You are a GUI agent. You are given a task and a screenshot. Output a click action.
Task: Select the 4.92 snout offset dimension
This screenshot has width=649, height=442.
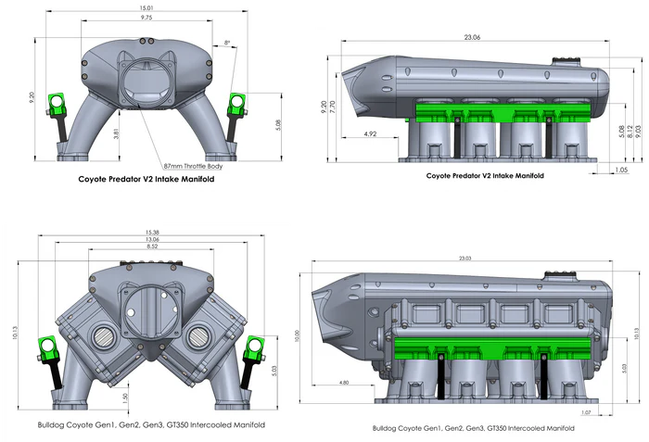coord(371,133)
